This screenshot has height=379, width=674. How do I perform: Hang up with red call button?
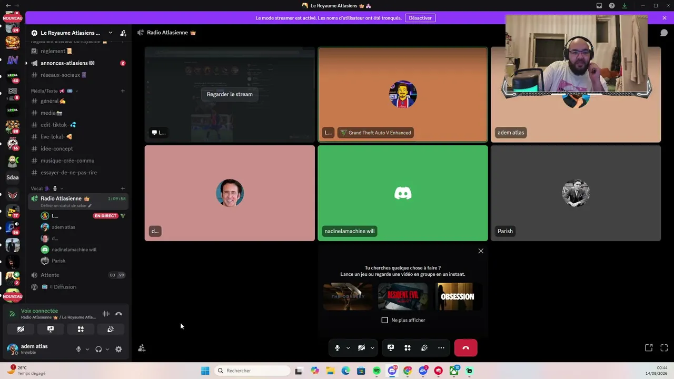click(465, 348)
